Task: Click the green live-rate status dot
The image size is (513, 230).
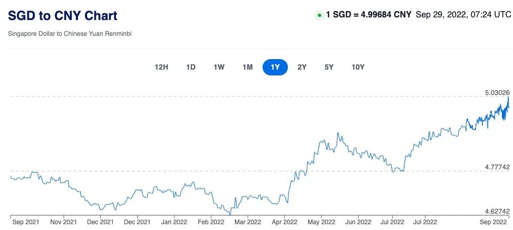Action: point(319,15)
